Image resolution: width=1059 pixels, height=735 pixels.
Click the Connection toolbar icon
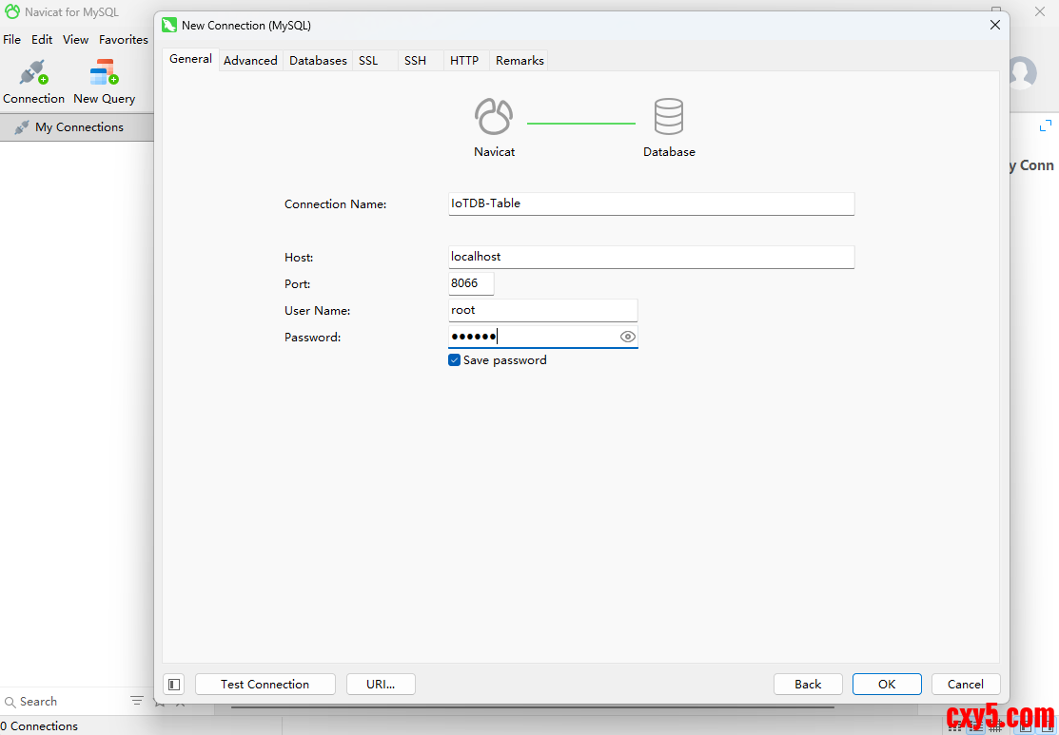pyautogui.click(x=33, y=73)
